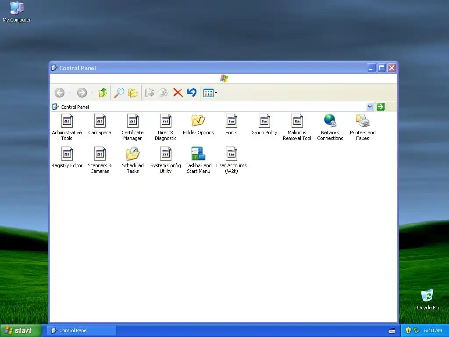Launch Malicious Removal Tool icon
Screen dimensions: 449x337
pos(297,121)
